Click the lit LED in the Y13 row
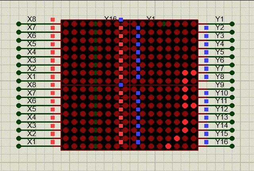This screenshot has width=254, height=171. 185,122
